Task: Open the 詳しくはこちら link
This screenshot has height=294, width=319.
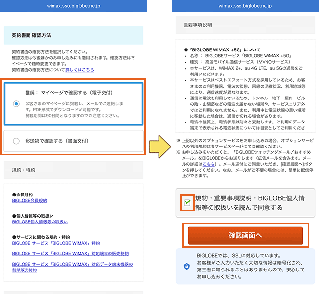Action: pos(80,70)
